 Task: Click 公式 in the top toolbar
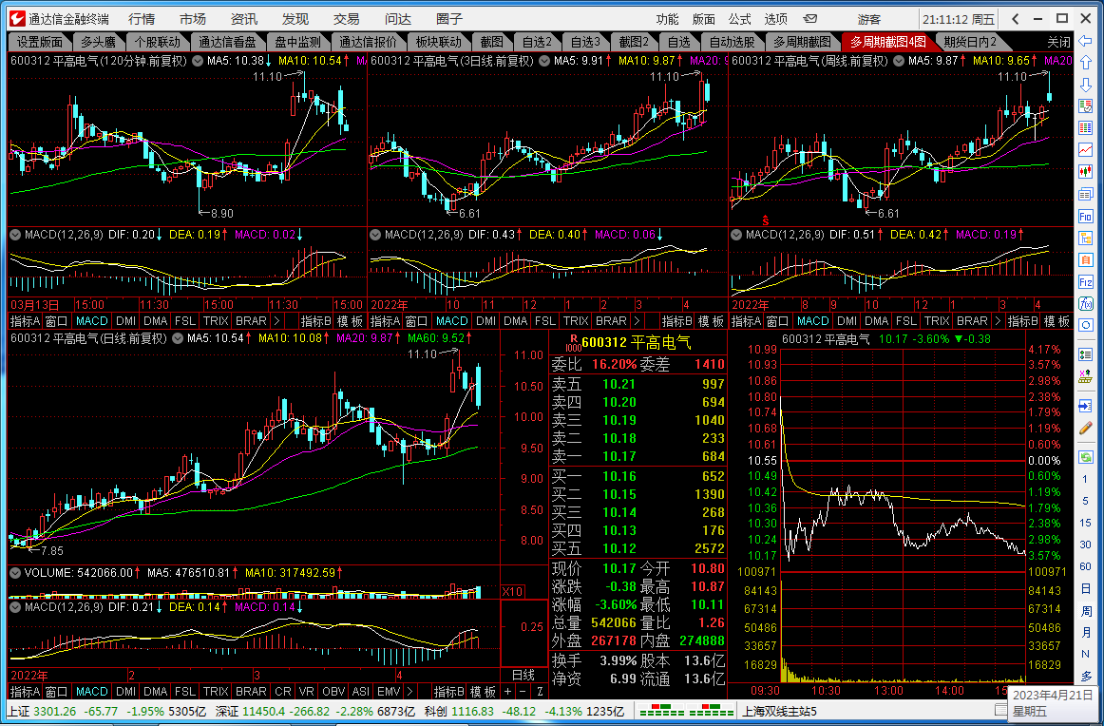(x=739, y=19)
